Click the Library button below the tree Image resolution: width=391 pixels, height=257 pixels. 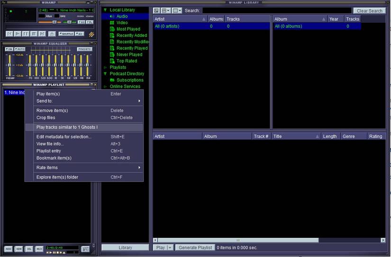[x=125, y=248]
